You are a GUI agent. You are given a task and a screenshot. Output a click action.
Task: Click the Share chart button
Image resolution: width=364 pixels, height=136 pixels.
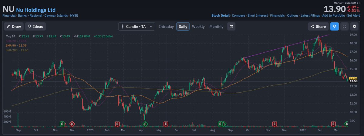(x=318, y=27)
